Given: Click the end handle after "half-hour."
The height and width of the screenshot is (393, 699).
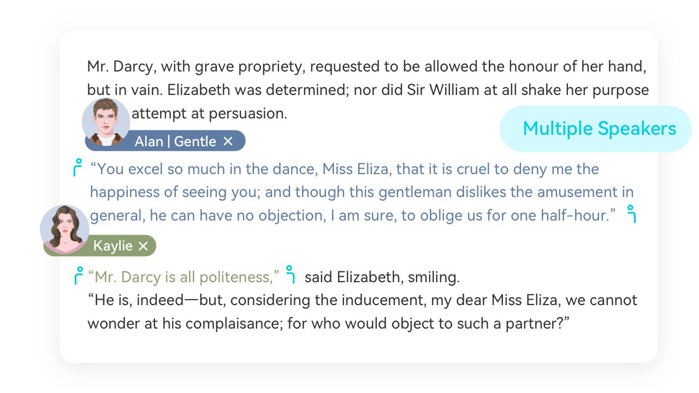Looking at the screenshot, I should [x=632, y=213].
